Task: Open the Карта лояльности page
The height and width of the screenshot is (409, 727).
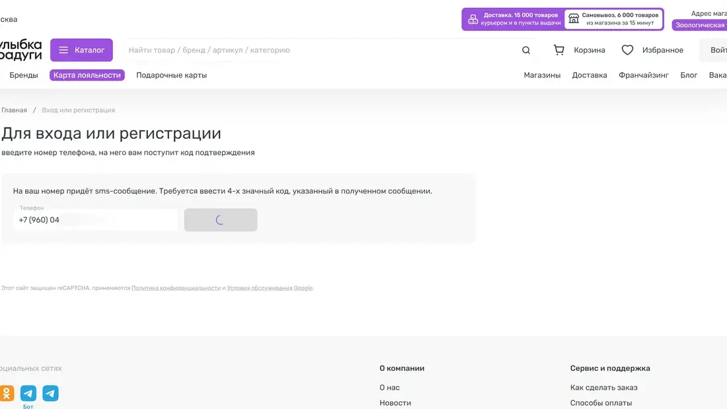Action: (x=87, y=75)
